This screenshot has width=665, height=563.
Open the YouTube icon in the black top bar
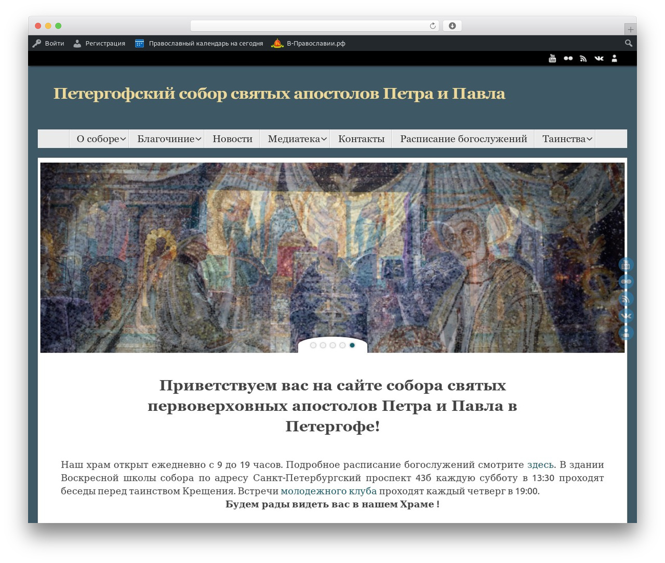click(552, 58)
